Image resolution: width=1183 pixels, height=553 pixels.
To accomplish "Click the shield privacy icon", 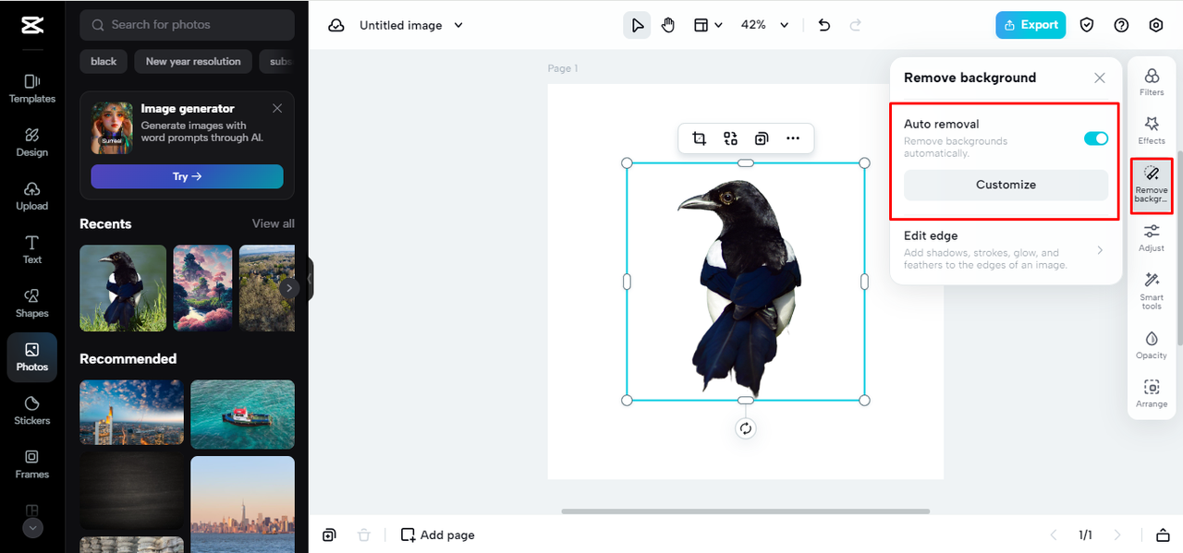I will (x=1087, y=25).
